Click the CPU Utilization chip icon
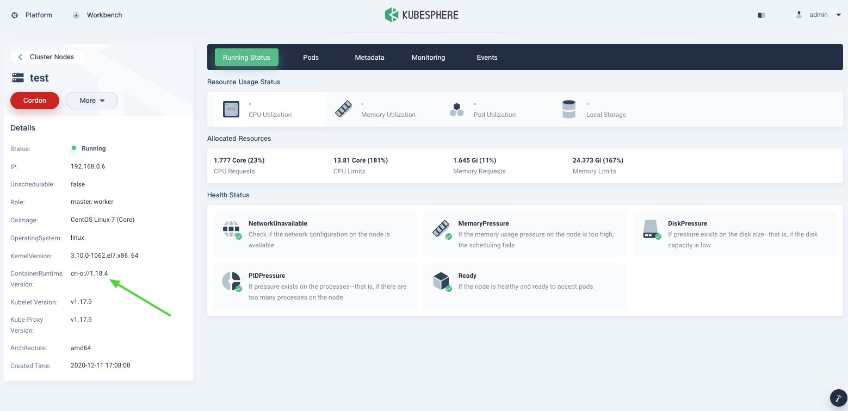 pyautogui.click(x=231, y=109)
